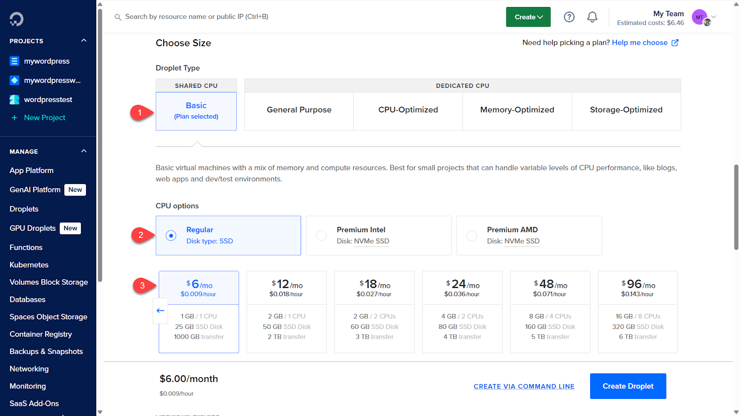The width and height of the screenshot is (740, 416).
Task: Open the notifications bell icon
Action: pyautogui.click(x=592, y=17)
